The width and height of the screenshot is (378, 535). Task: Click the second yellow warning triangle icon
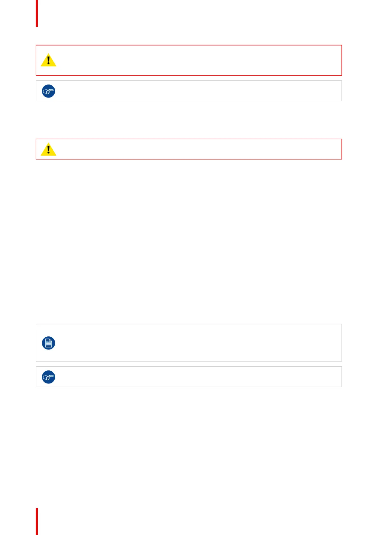[x=49, y=149]
